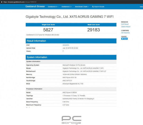This screenshot has width=143, height=125.
Task: Click the Upload Date value July 12 2019
Action: pyautogui.click(x=70, y=48)
